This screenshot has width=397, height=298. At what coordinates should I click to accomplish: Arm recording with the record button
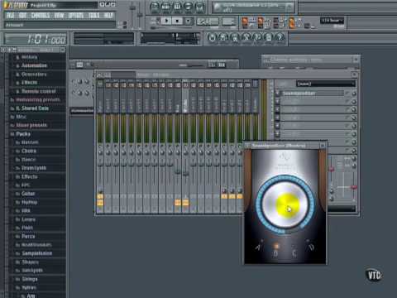point(188,21)
